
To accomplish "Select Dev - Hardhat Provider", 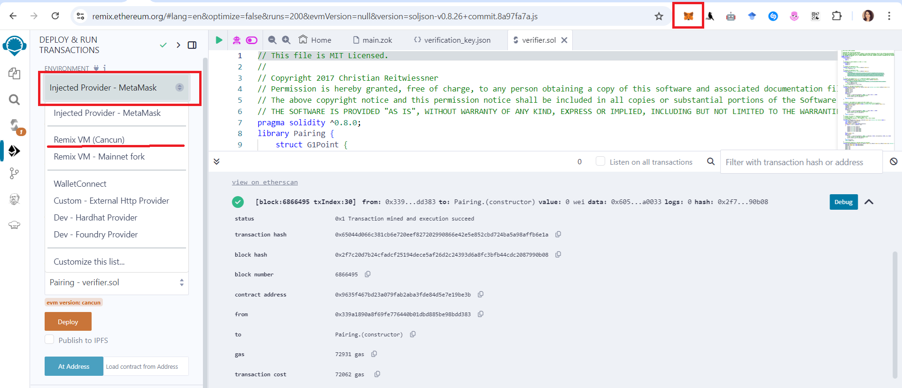I will [x=95, y=218].
